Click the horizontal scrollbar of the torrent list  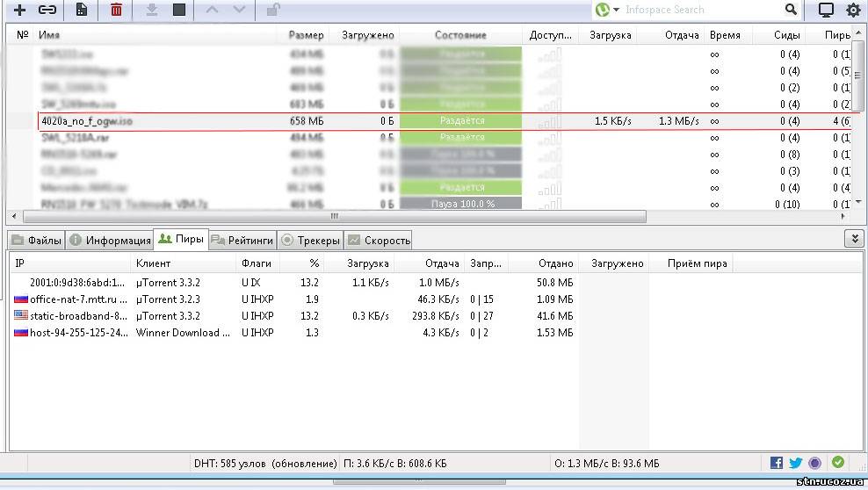[334, 216]
